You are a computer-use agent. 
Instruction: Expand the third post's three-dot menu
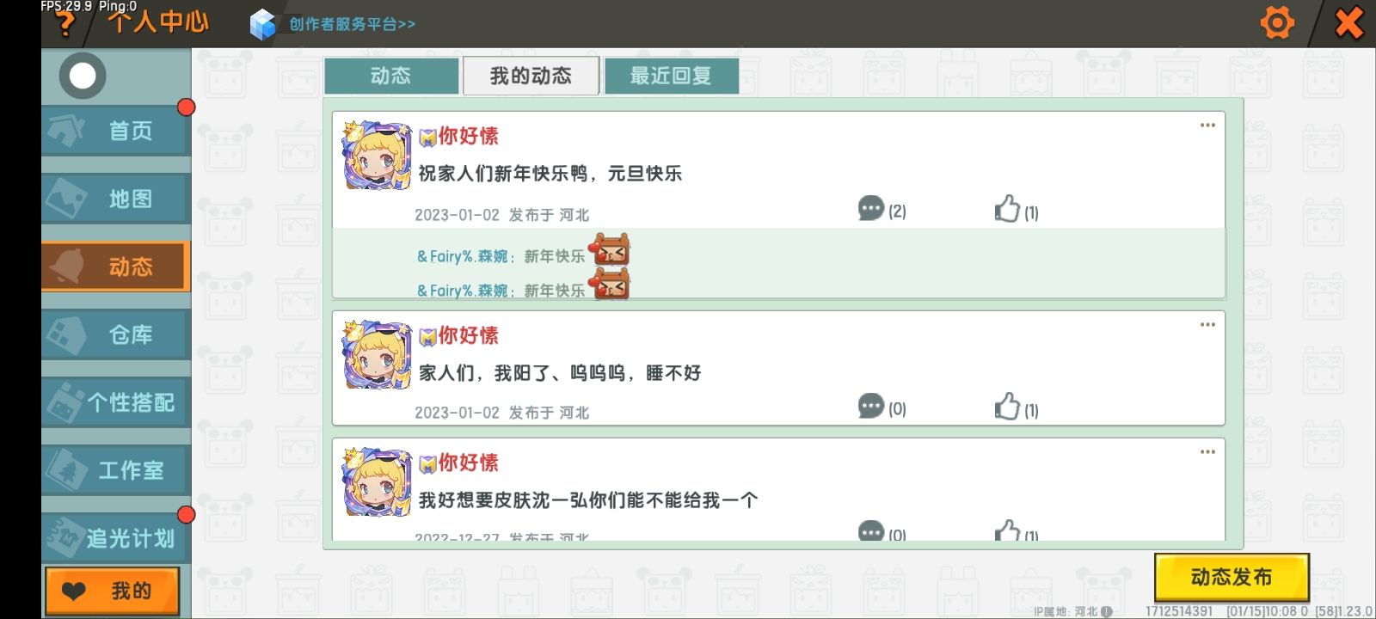point(1207,452)
